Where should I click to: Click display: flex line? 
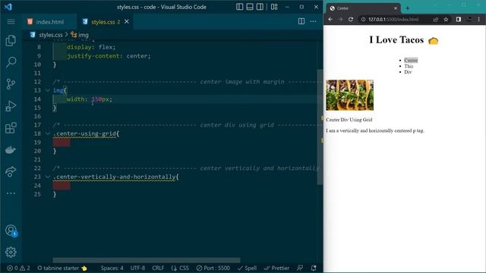(91, 47)
